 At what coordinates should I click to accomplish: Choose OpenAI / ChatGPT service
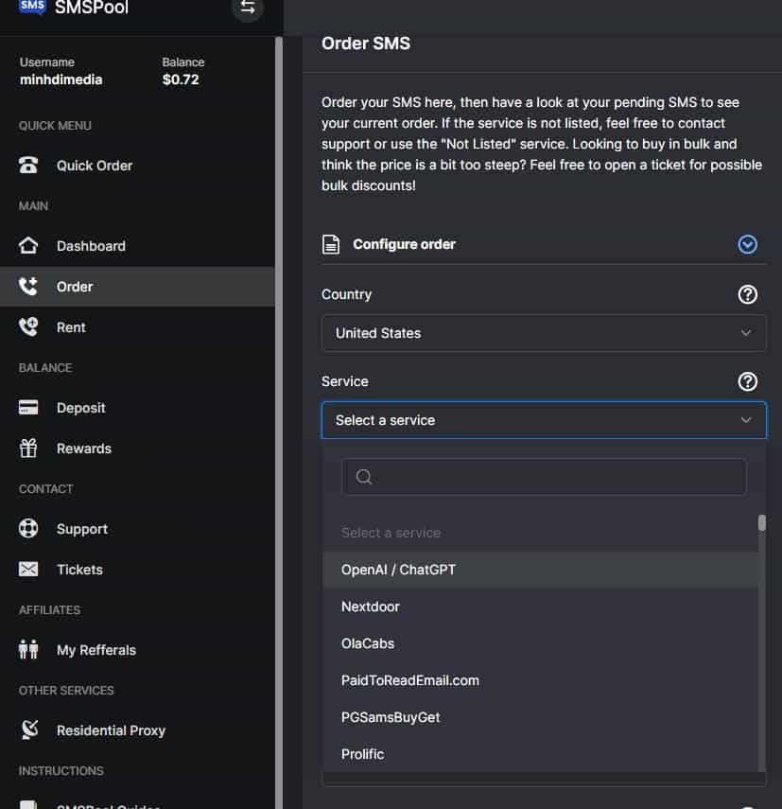point(540,570)
